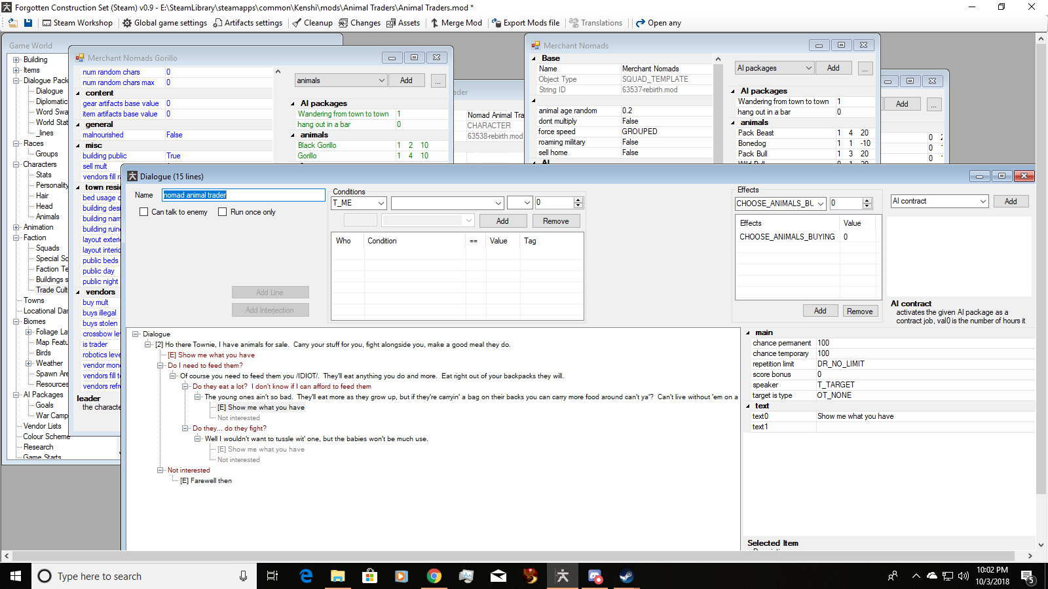This screenshot has width=1048, height=589.
Task: Click the effects value number stepper arrows
Action: pos(867,204)
